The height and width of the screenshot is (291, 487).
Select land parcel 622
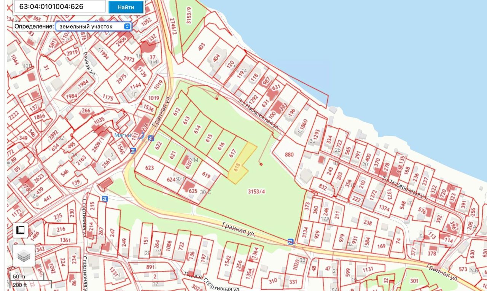(x=158, y=146)
